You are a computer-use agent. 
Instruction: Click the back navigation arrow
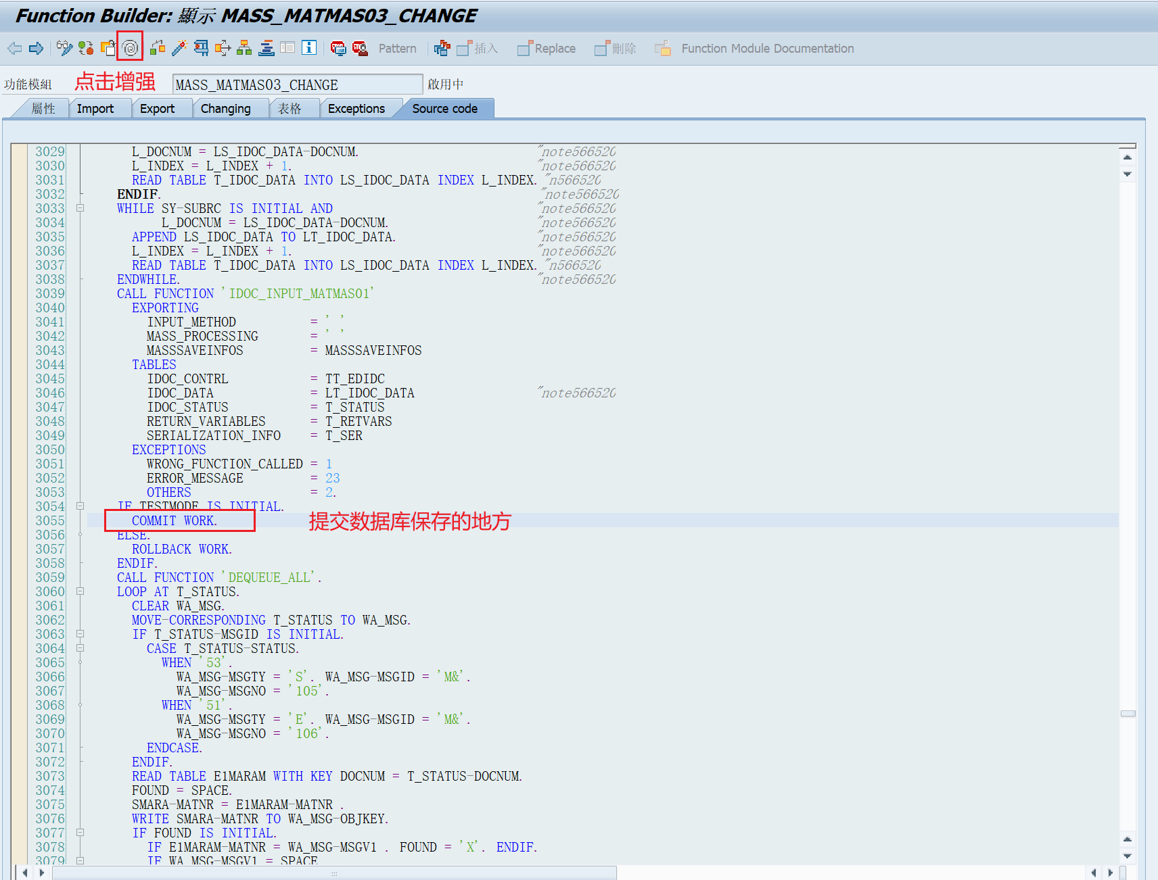(14, 48)
